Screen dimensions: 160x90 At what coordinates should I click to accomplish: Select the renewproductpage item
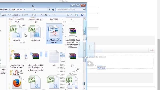click(35, 20)
